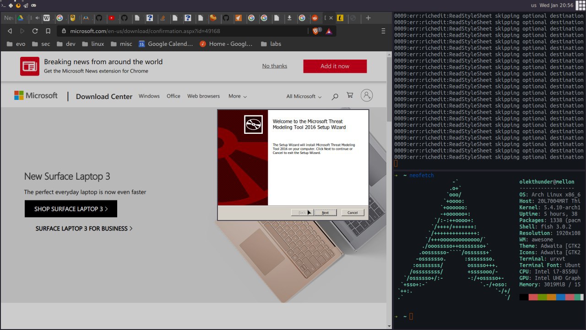Switch to the yellow 'l' icon tab
Screen dimensions: 586x330
point(340,18)
